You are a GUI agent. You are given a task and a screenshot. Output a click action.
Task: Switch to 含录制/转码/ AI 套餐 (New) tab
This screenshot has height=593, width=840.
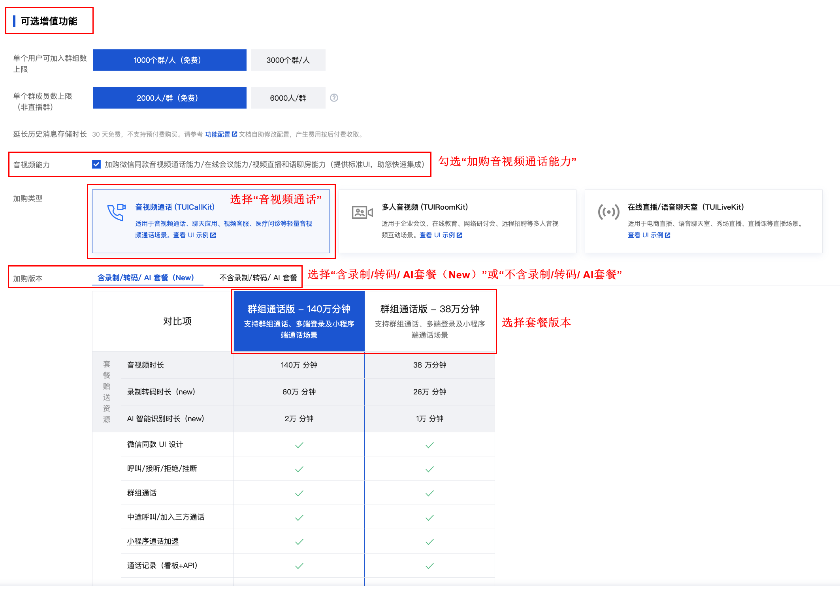pyautogui.click(x=146, y=278)
